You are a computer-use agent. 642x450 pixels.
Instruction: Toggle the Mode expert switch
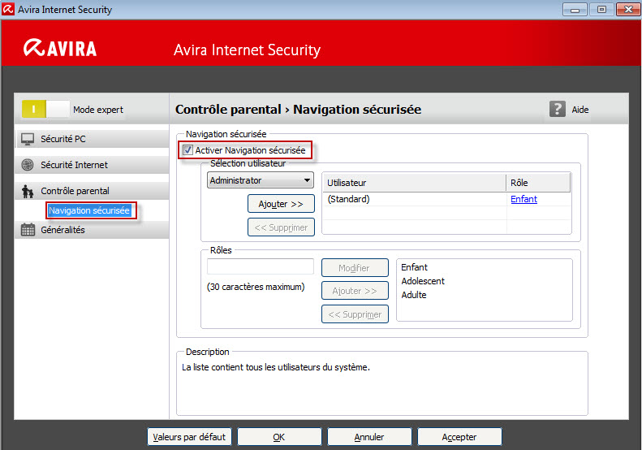[x=45, y=110]
